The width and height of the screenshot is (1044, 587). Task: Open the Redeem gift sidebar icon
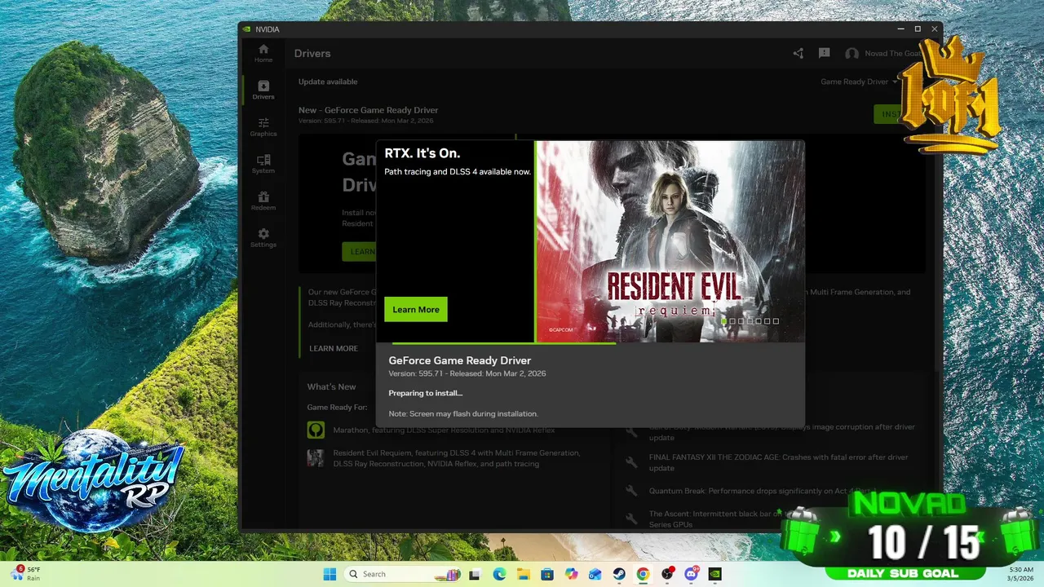(x=263, y=201)
